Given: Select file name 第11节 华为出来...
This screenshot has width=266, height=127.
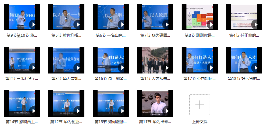Looking at the screenshot, I should pos(155,122).
